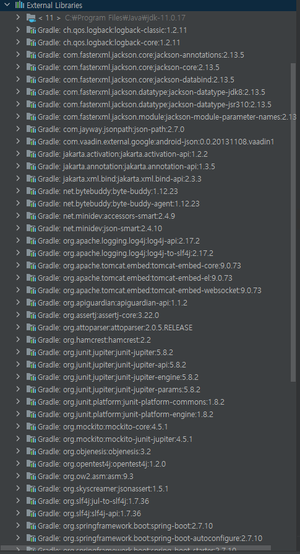Click library icon for logback-core:1.2.11

click(x=32, y=42)
